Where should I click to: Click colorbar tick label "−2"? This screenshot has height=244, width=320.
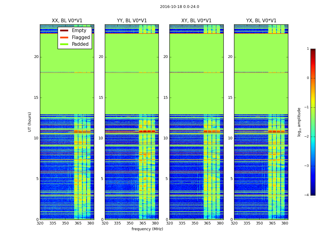(x=307, y=137)
